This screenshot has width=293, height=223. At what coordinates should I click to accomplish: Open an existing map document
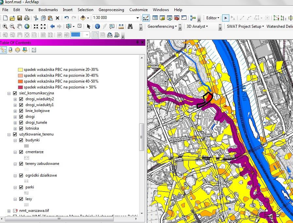[x=12, y=18]
